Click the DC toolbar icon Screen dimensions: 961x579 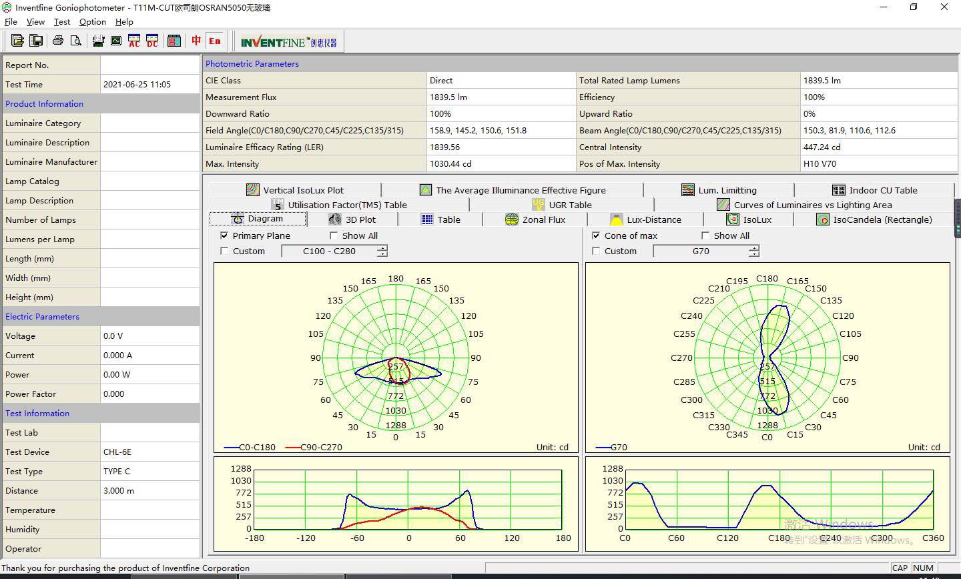[152, 41]
